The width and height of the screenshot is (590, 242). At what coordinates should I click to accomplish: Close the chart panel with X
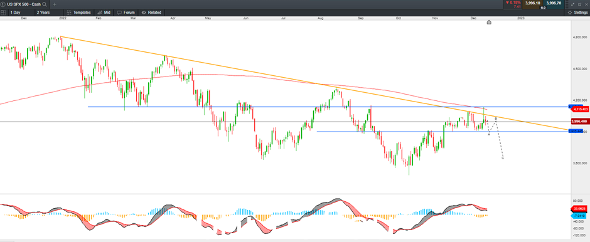coord(586,4)
